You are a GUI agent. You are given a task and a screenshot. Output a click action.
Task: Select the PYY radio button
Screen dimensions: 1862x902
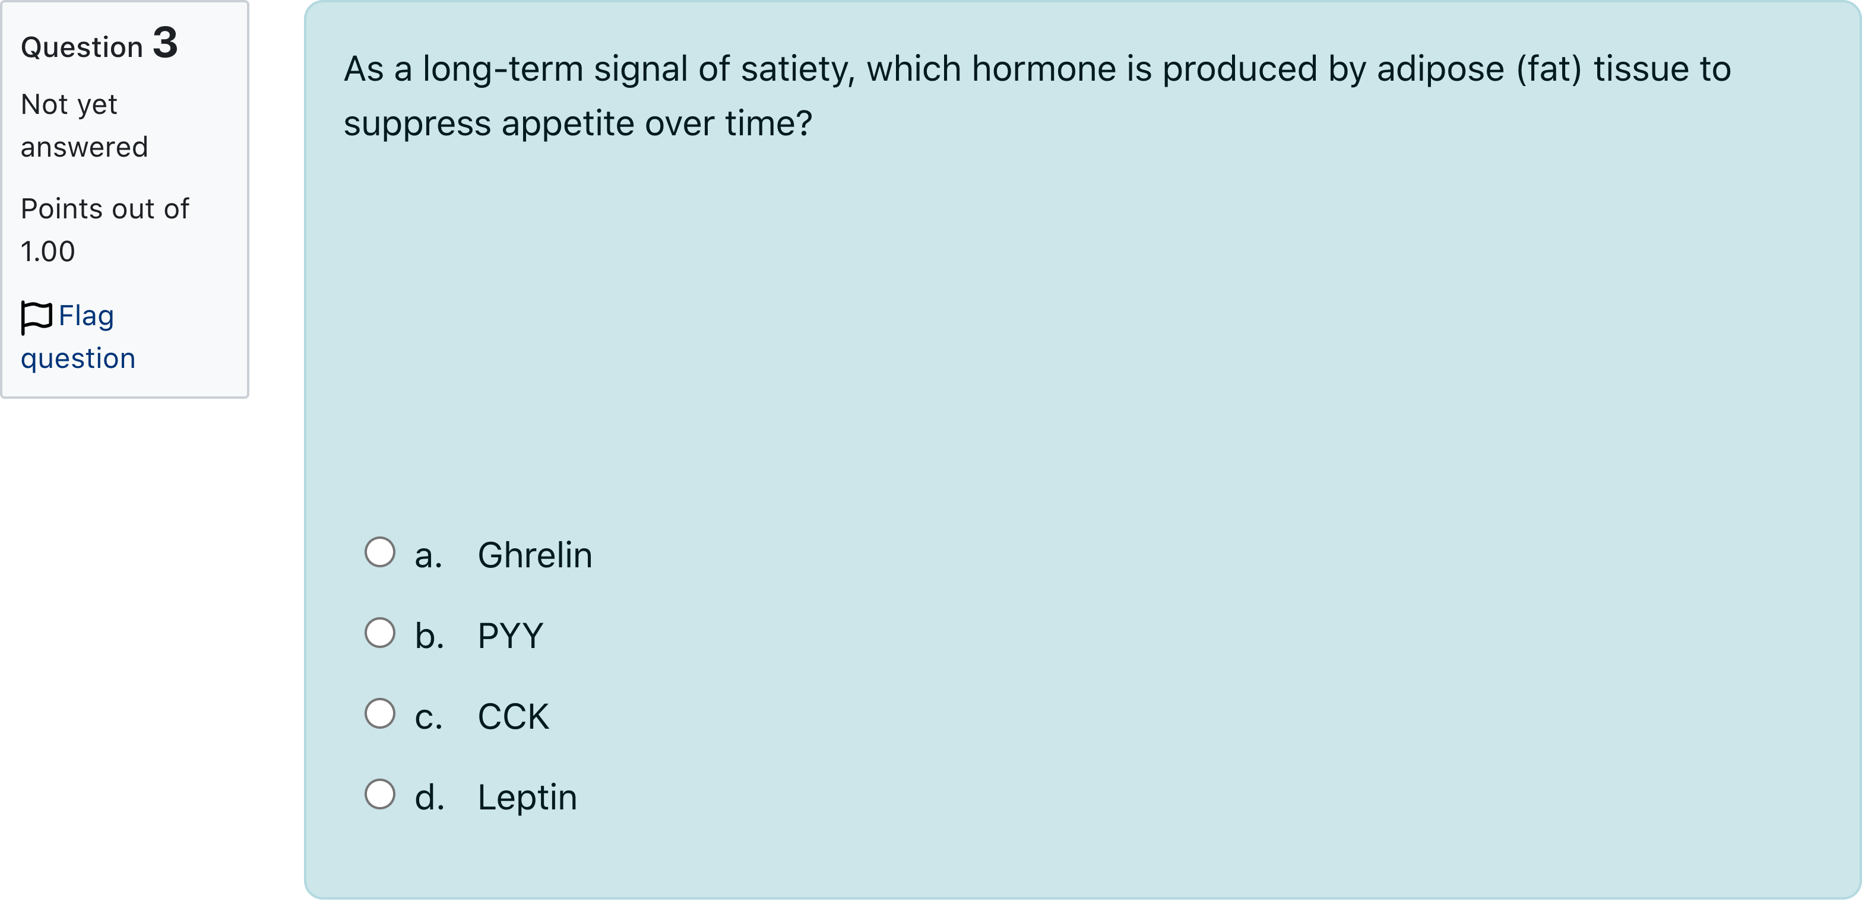(x=379, y=633)
